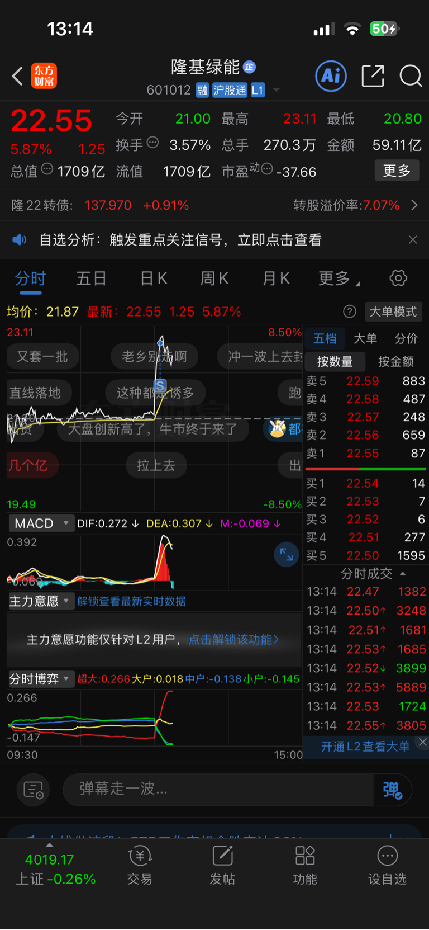Open the Ai assistant icon
The height and width of the screenshot is (930, 429).
coord(331,76)
